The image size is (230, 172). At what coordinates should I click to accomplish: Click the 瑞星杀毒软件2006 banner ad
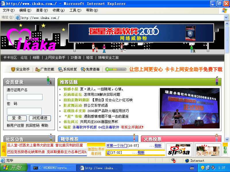141,33
